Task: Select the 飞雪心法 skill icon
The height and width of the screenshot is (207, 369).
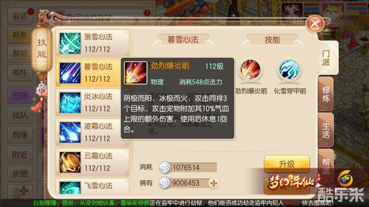Action: (x=70, y=188)
